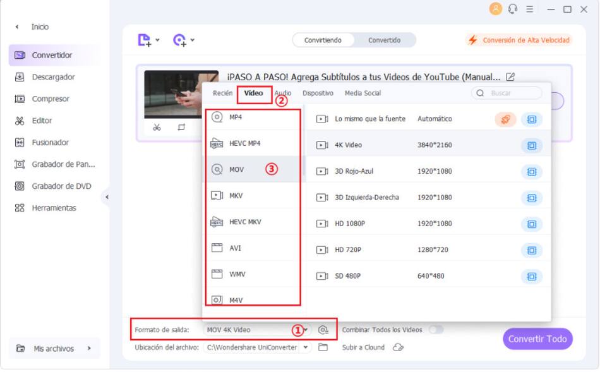Choose the WMV format
Screen dimensions: 600x372
[x=253, y=274]
